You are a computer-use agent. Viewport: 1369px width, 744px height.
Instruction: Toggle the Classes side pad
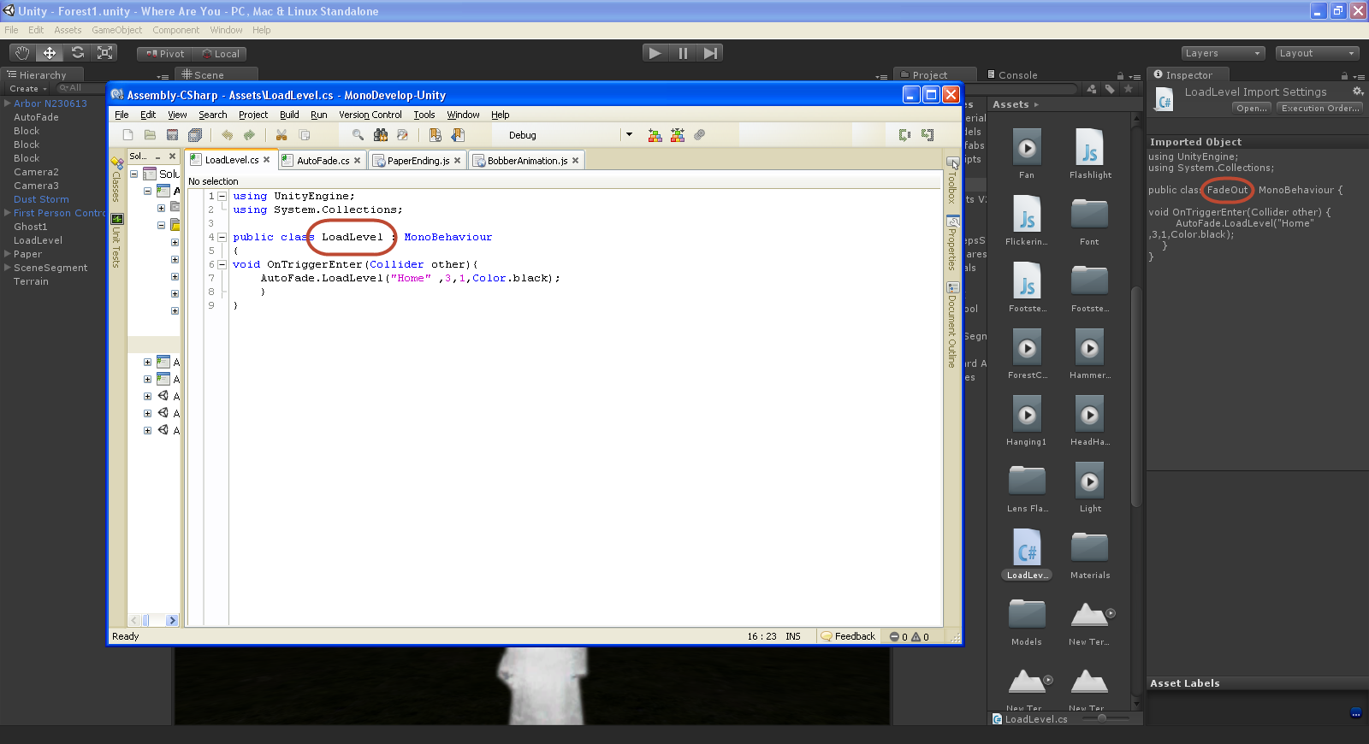tap(117, 180)
